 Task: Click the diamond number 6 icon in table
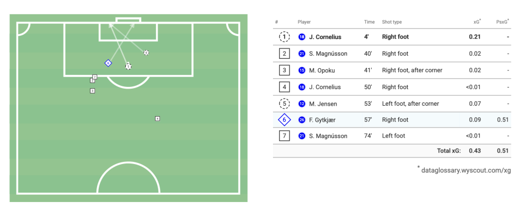(x=285, y=119)
